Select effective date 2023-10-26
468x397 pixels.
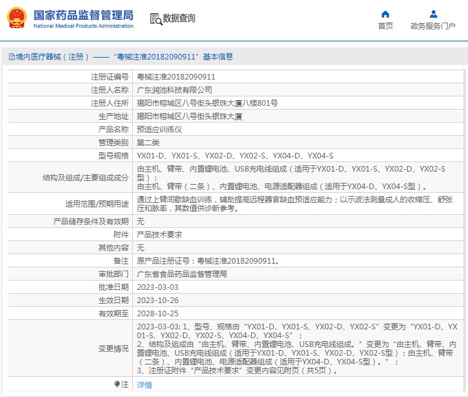pyautogui.click(x=158, y=301)
